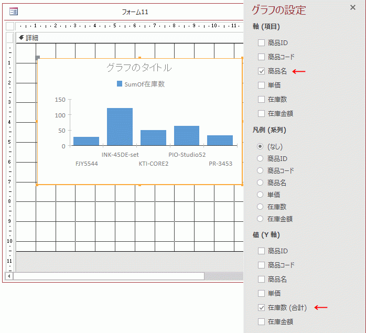Select 単価 radio under 凡例 (系列)
Viewport: 366px width, 333px height.
pos(260,195)
